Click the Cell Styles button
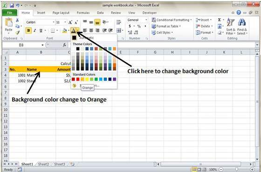 pyautogui.click(x=162, y=33)
